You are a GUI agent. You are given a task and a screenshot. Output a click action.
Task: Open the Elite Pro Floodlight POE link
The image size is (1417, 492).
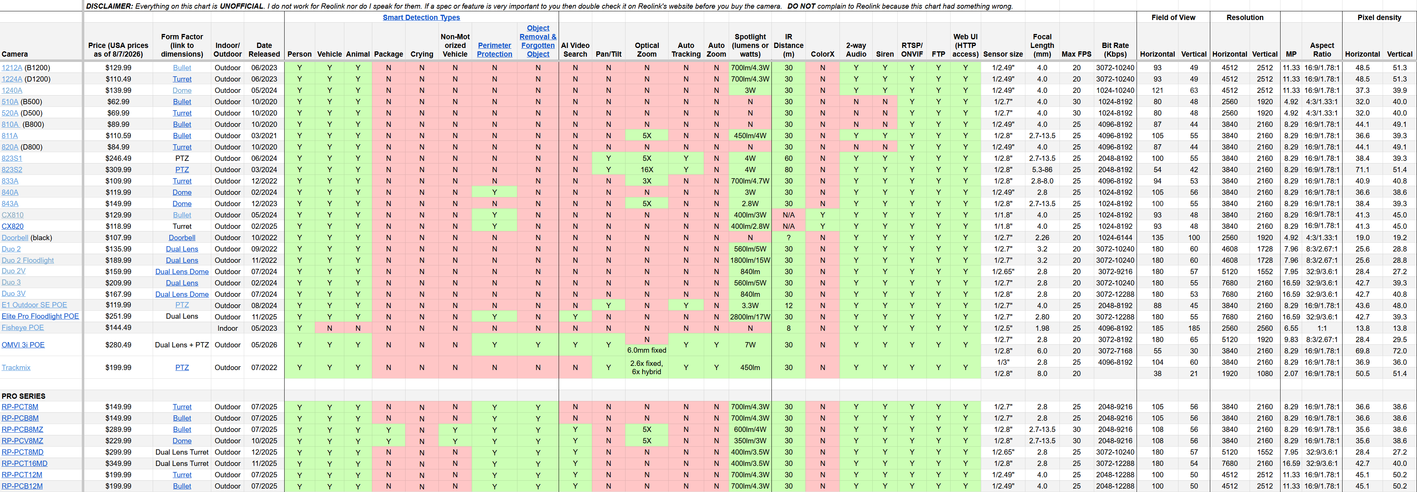[40, 317]
